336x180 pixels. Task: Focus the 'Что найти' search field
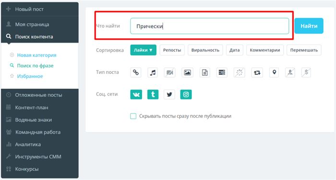tap(210, 26)
